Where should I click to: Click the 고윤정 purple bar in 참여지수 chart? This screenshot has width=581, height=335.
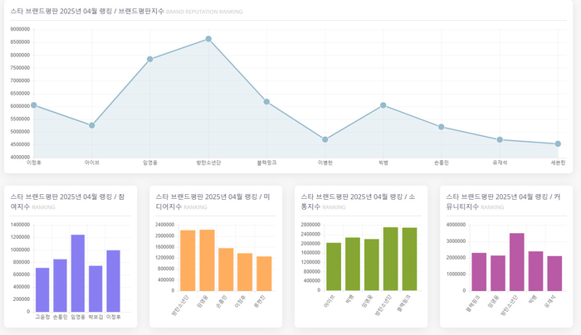click(42, 290)
